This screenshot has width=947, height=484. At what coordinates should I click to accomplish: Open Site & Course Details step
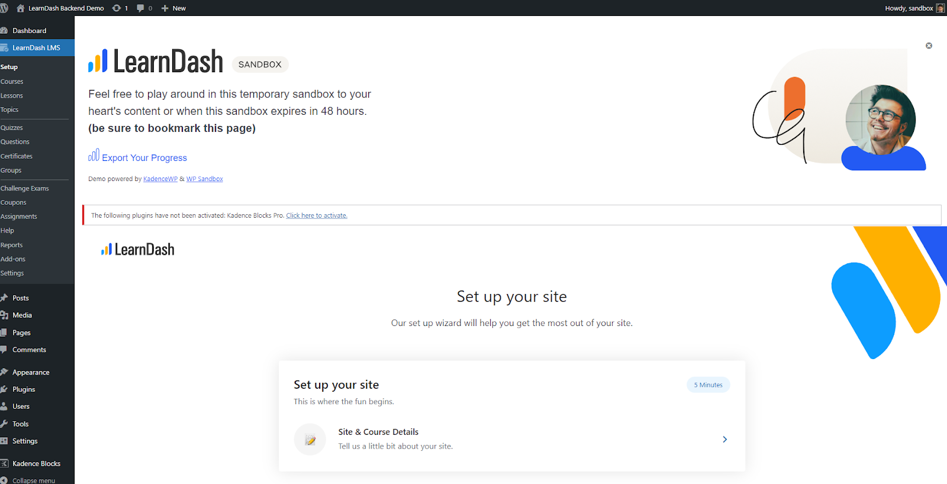click(x=512, y=439)
